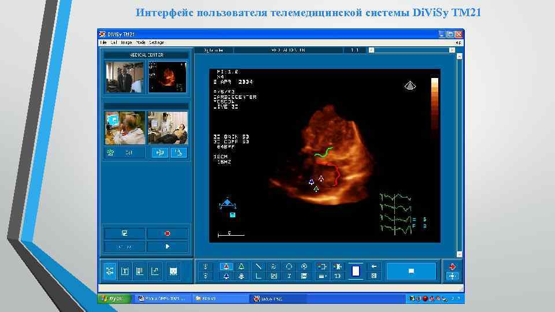The height and width of the screenshot is (312, 555).
Task: Open the Windows Start (пуск) button
Action: pos(114,299)
